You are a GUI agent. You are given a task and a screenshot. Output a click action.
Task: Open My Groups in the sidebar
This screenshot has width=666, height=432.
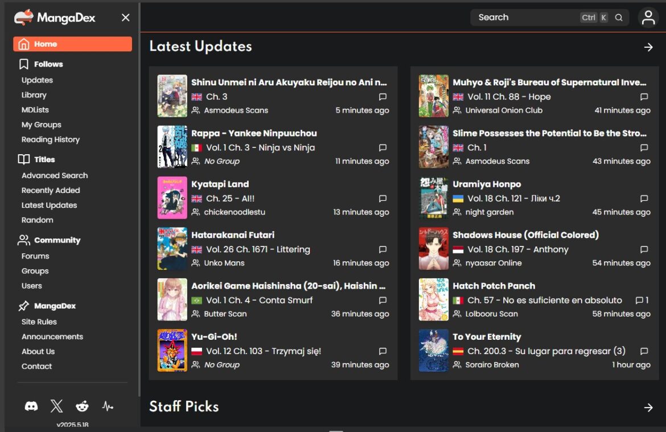click(41, 125)
